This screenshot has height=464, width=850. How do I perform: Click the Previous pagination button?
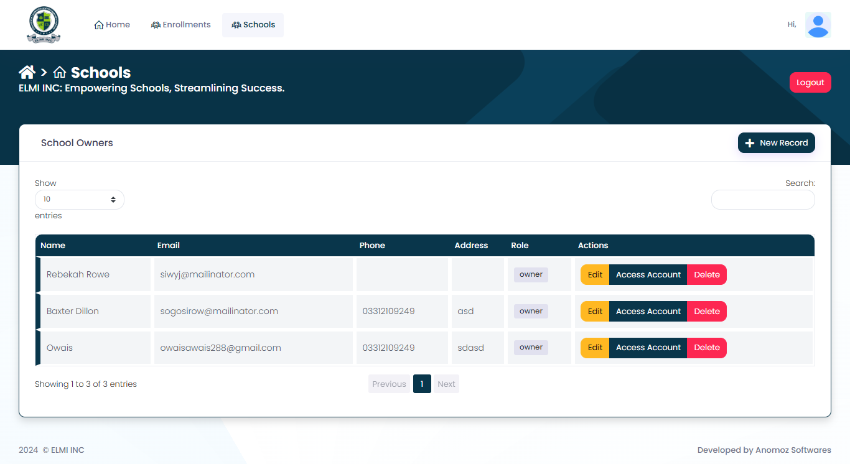[x=389, y=384]
